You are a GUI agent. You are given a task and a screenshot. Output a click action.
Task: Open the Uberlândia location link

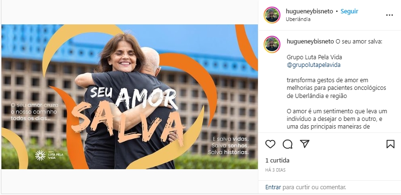point(298,19)
